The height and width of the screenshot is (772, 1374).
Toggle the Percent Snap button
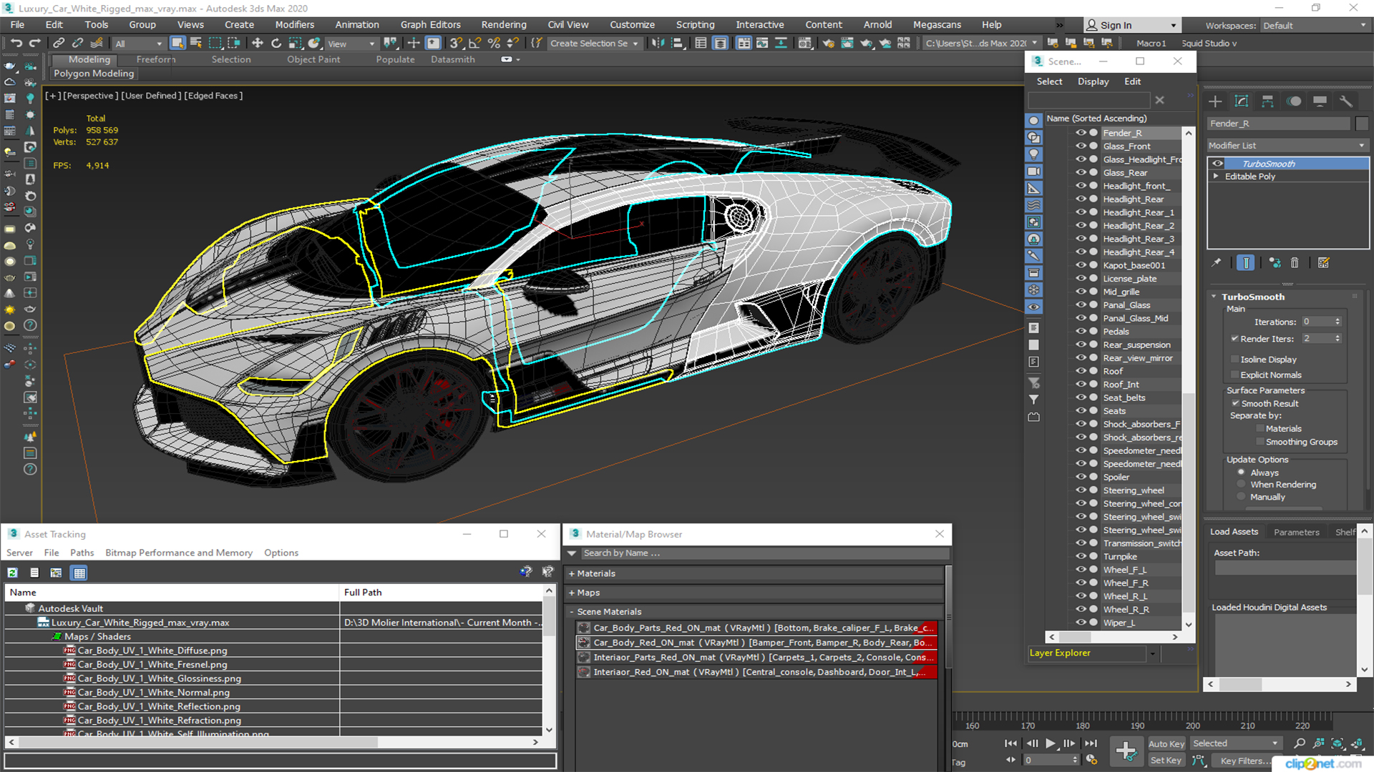494,44
